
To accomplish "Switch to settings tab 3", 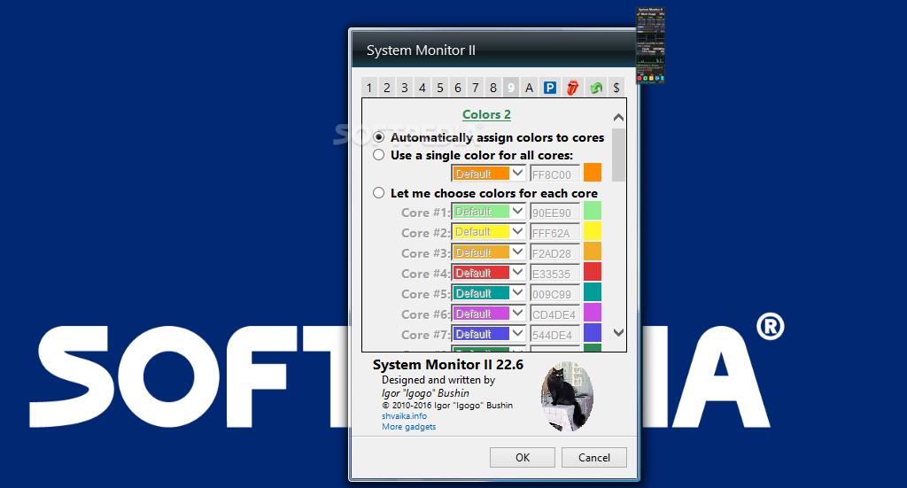I will 404,88.
